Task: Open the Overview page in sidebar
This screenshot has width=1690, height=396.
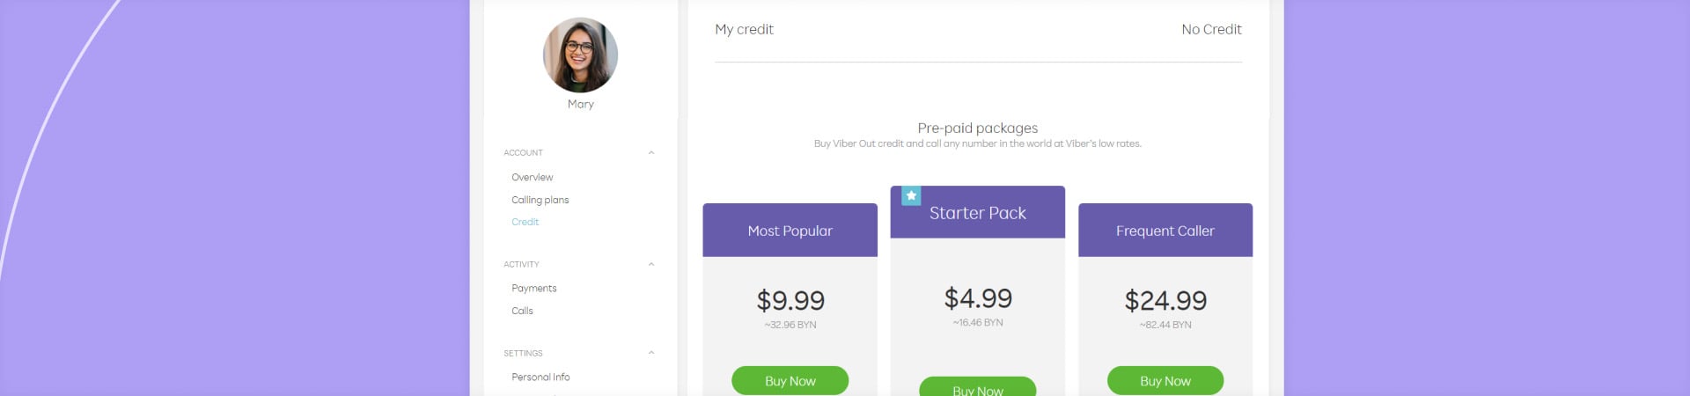Action: pyautogui.click(x=533, y=178)
